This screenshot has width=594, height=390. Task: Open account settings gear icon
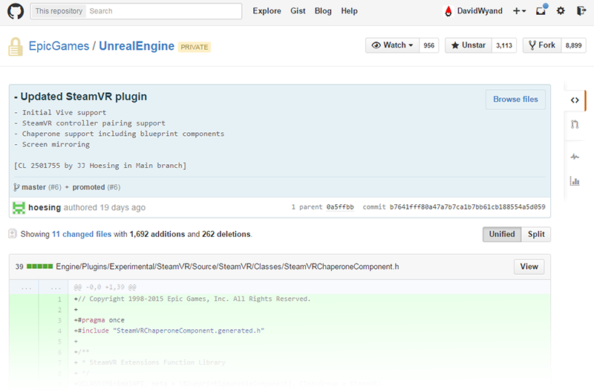click(x=561, y=11)
